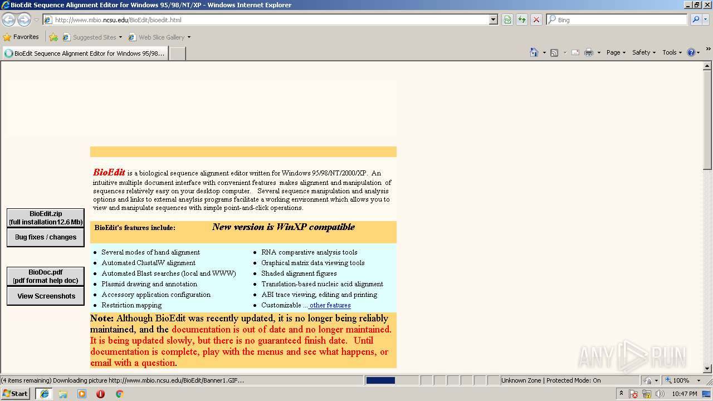Stop loading with the red X icon

(x=536, y=19)
